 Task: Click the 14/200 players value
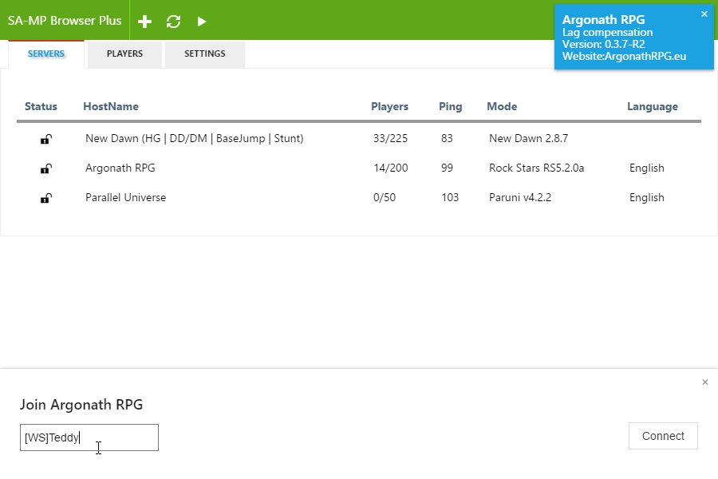click(391, 168)
